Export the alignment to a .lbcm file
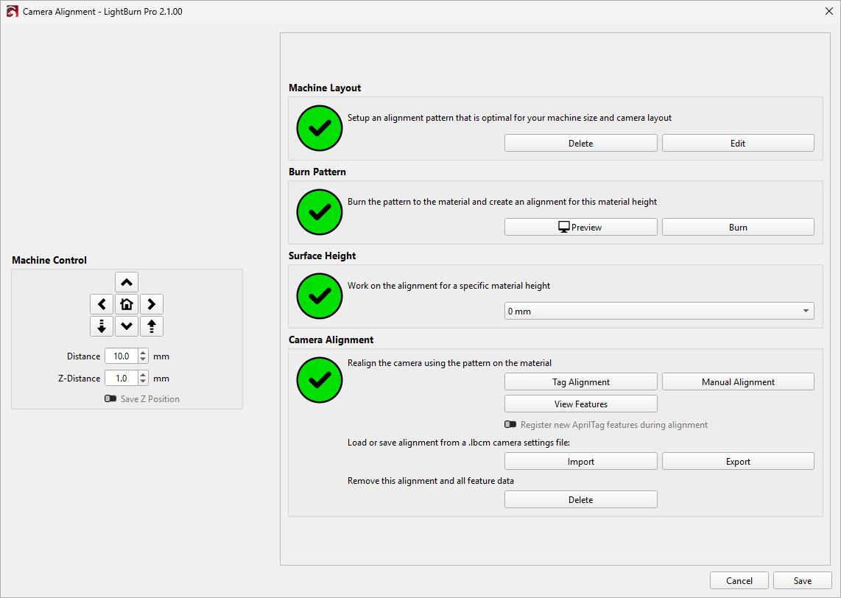The height and width of the screenshot is (598, 841). (x=738, y=462)
